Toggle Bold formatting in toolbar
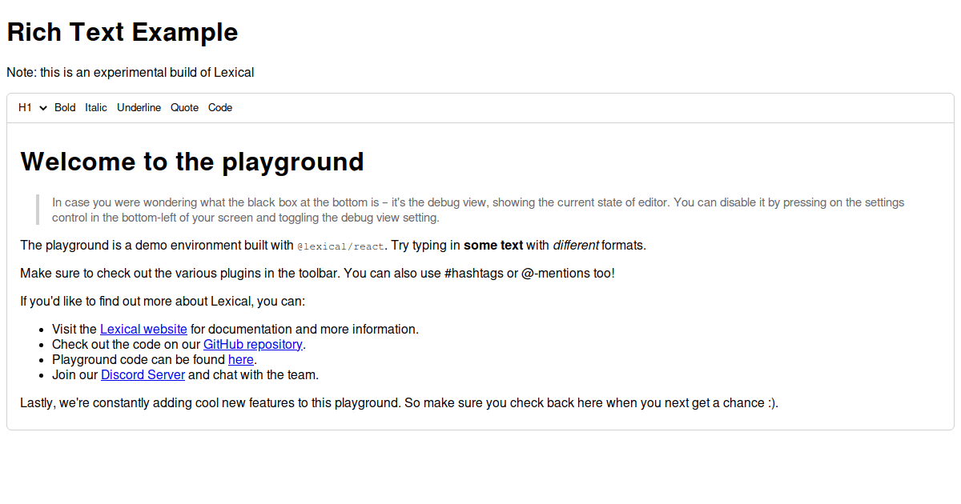961x504 pixels. [65, 108]
